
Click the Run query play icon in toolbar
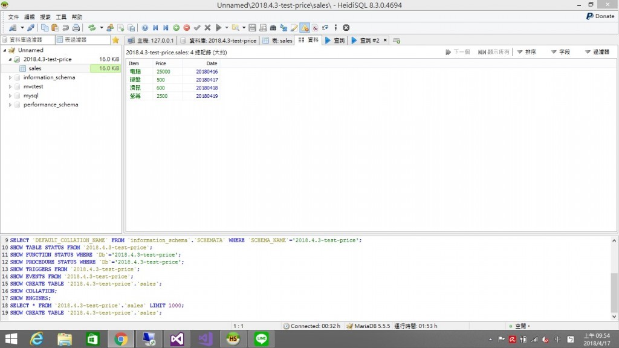218,28
